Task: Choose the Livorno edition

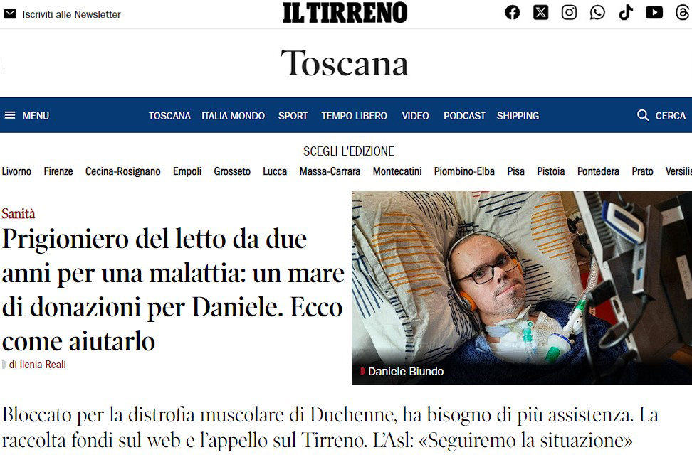Action: point(17,171)
